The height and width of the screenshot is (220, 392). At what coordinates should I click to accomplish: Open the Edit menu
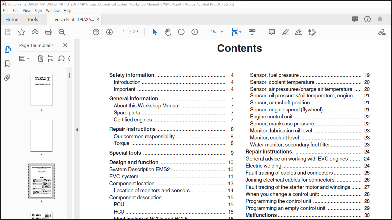[x=16, y=10]
